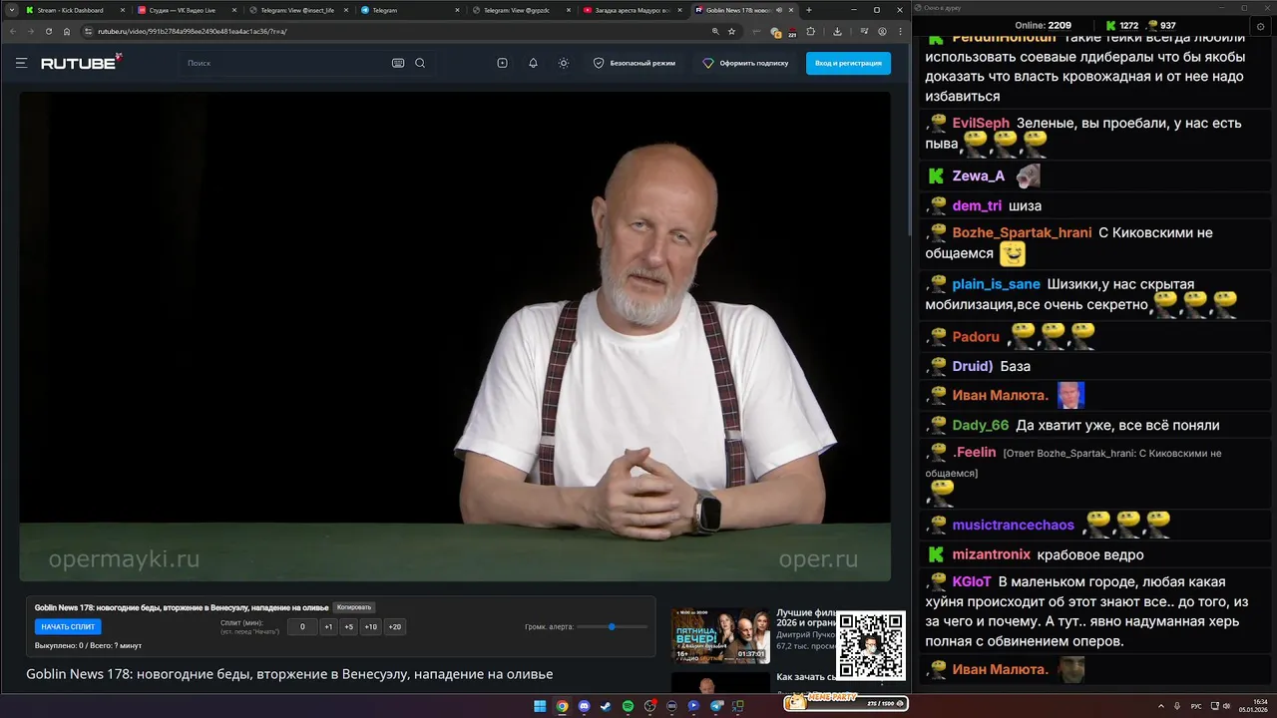
Task: Open the Windows Start button
Action: click(x=540, y=706)
